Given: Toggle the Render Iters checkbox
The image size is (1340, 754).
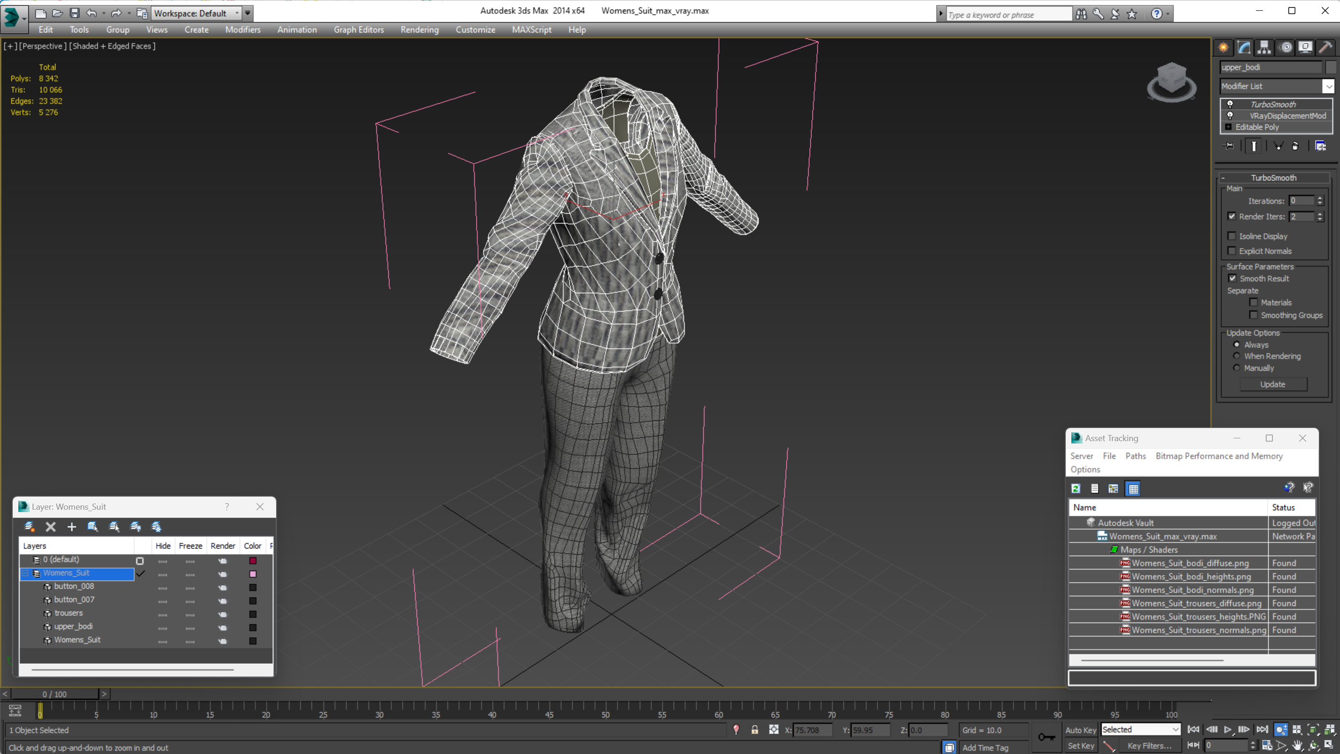Looking at the screenshot, I should (1232, 216).
